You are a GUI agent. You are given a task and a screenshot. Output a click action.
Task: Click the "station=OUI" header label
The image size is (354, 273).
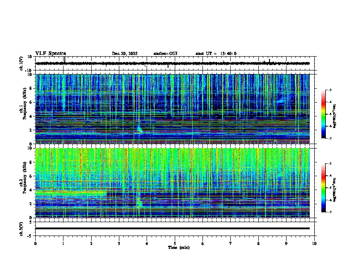[165, 54]
